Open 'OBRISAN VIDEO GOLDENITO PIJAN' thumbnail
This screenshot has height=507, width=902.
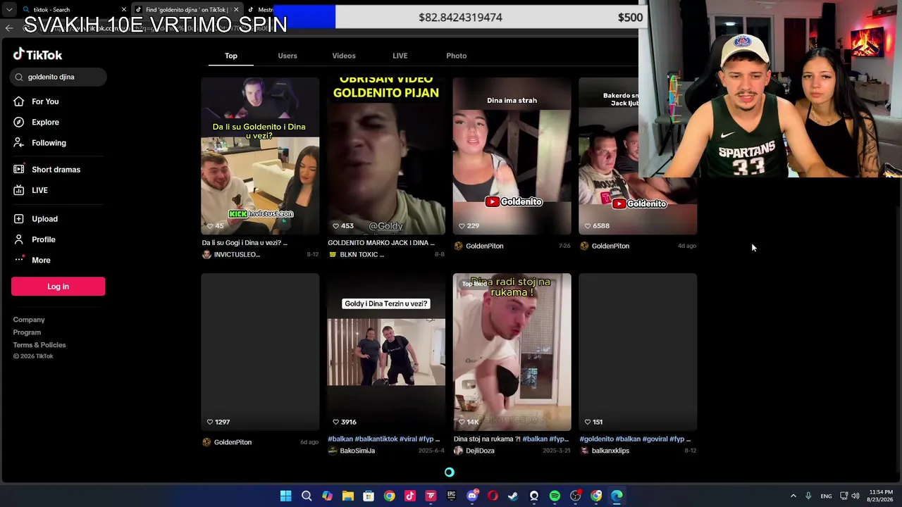[386, 156]
